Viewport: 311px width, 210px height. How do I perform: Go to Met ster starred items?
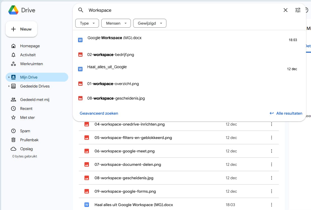[27, 117]
